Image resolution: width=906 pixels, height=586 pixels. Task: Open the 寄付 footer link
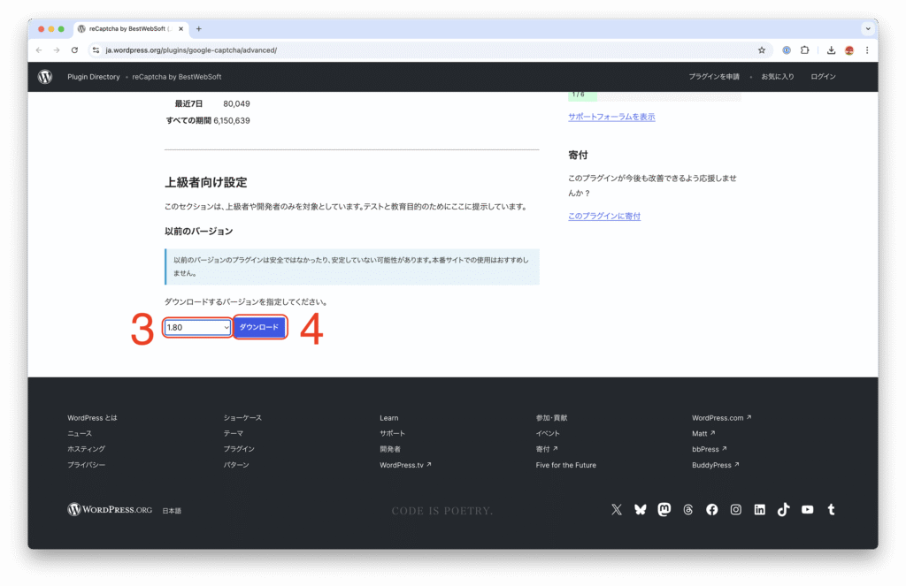click(x=547, y=449)
